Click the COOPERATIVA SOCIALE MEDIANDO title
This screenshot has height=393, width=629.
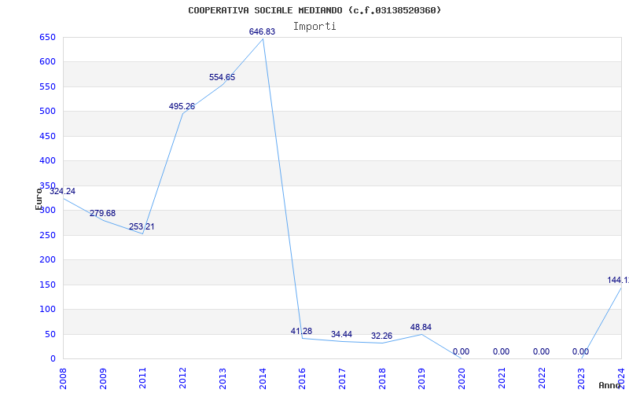[x=265, y=10]
